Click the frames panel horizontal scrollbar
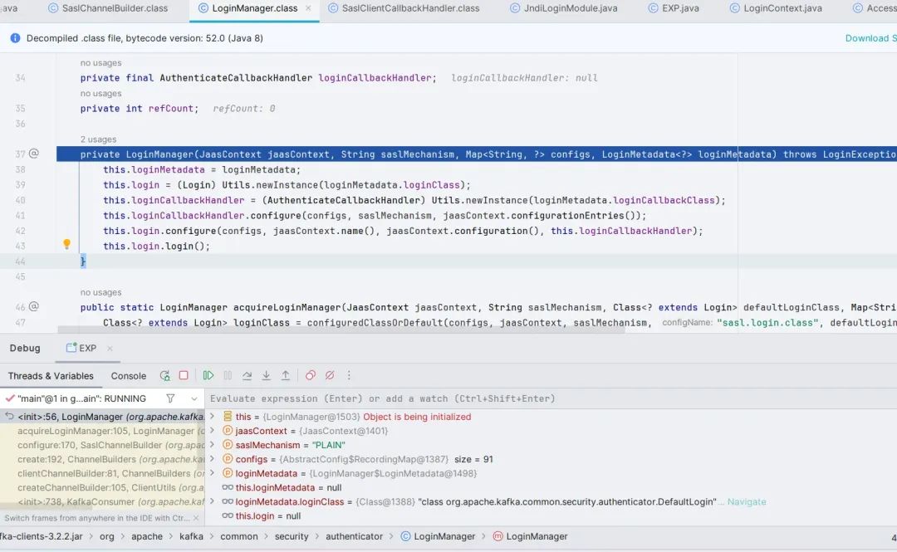 click(47, 506)
